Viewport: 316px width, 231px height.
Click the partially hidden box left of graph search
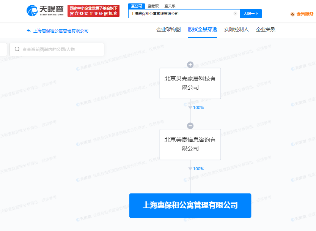tap(3, 49)
